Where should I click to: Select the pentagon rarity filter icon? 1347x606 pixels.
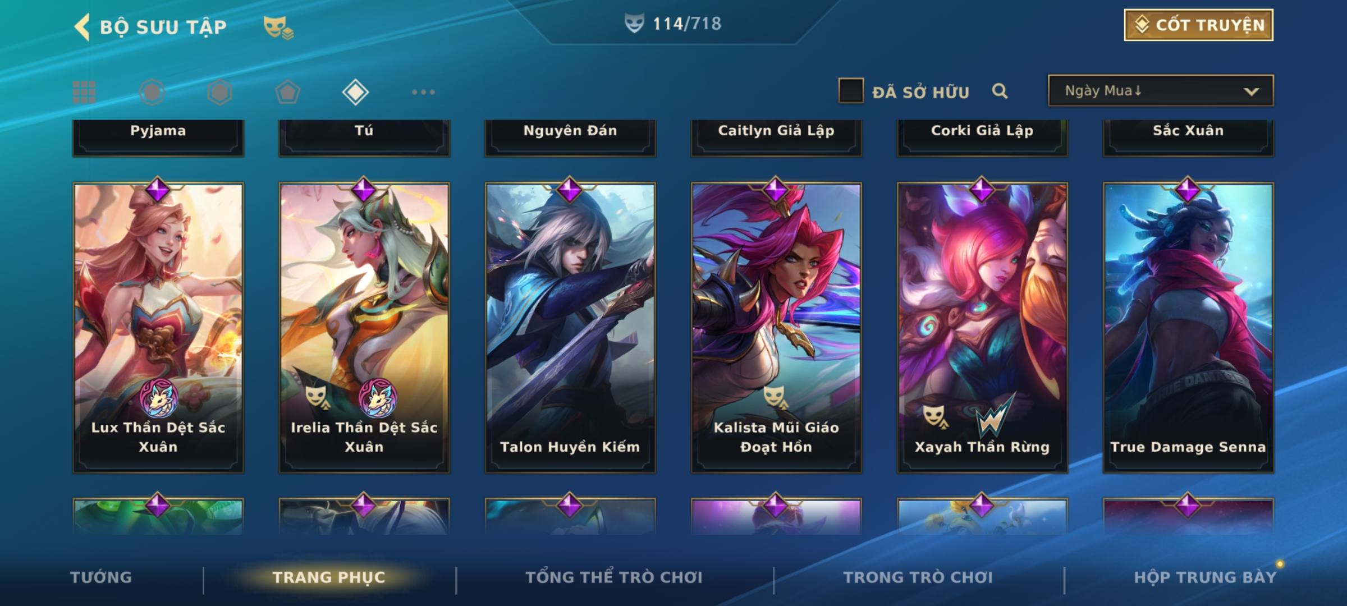pyautogui.click(x=287, y=92)
